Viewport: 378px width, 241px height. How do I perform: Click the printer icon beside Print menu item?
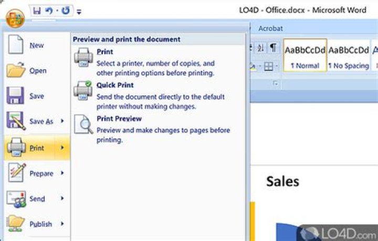click(16, 147)
